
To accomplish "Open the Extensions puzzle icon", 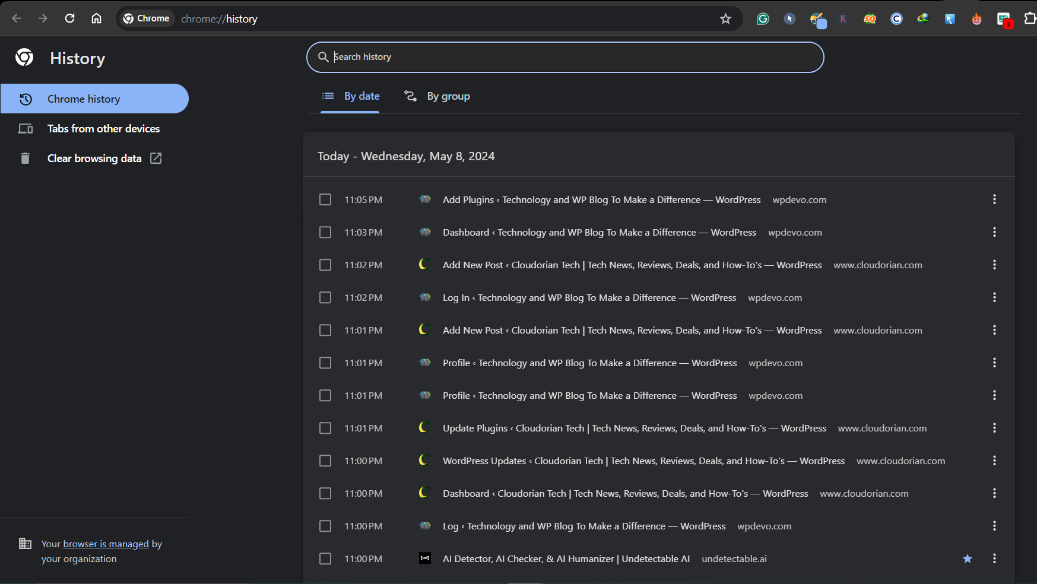I will click(1030, 19).
